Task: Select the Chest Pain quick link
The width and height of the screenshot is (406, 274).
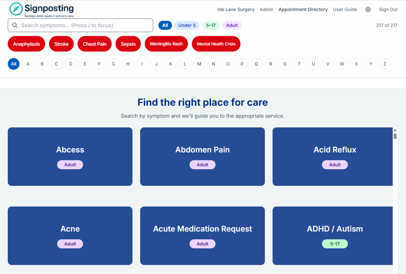Action: (x=94, y=43)
